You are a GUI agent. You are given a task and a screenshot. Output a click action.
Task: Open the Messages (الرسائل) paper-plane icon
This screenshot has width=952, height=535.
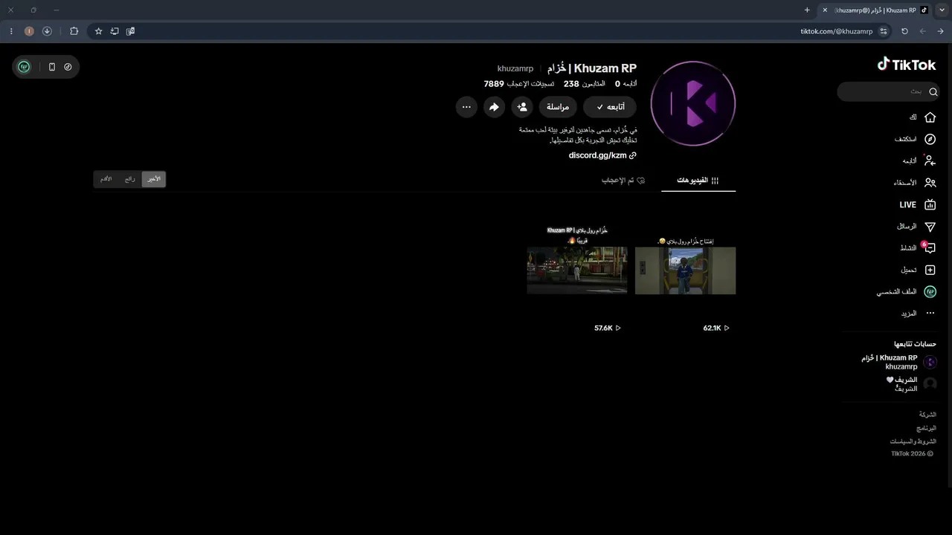[x=930, y=226]
